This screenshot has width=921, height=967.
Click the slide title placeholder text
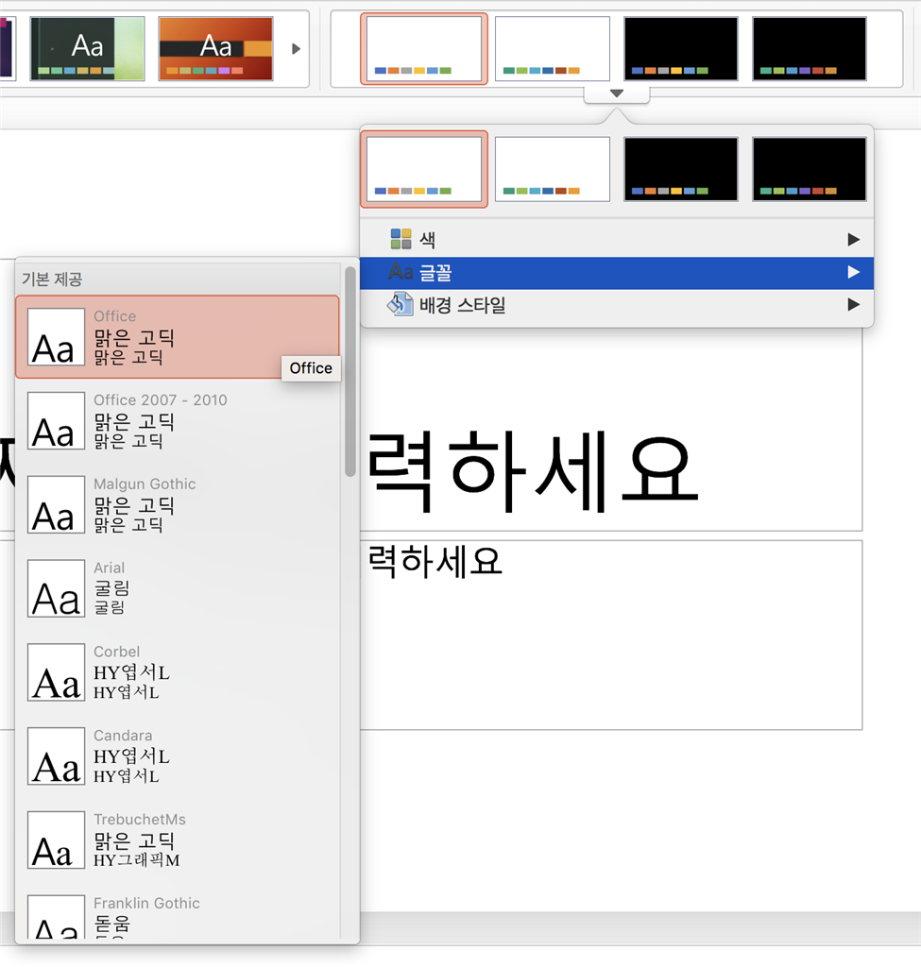tap(533, 472)
